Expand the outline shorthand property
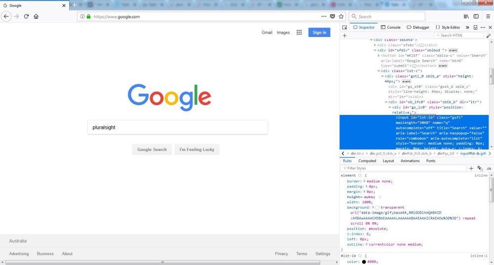 point(367,245)
